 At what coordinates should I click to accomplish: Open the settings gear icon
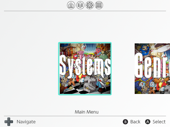pos(90,5)
